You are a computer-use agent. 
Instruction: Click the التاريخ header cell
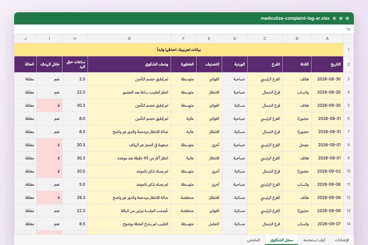(x=327, y=64)
